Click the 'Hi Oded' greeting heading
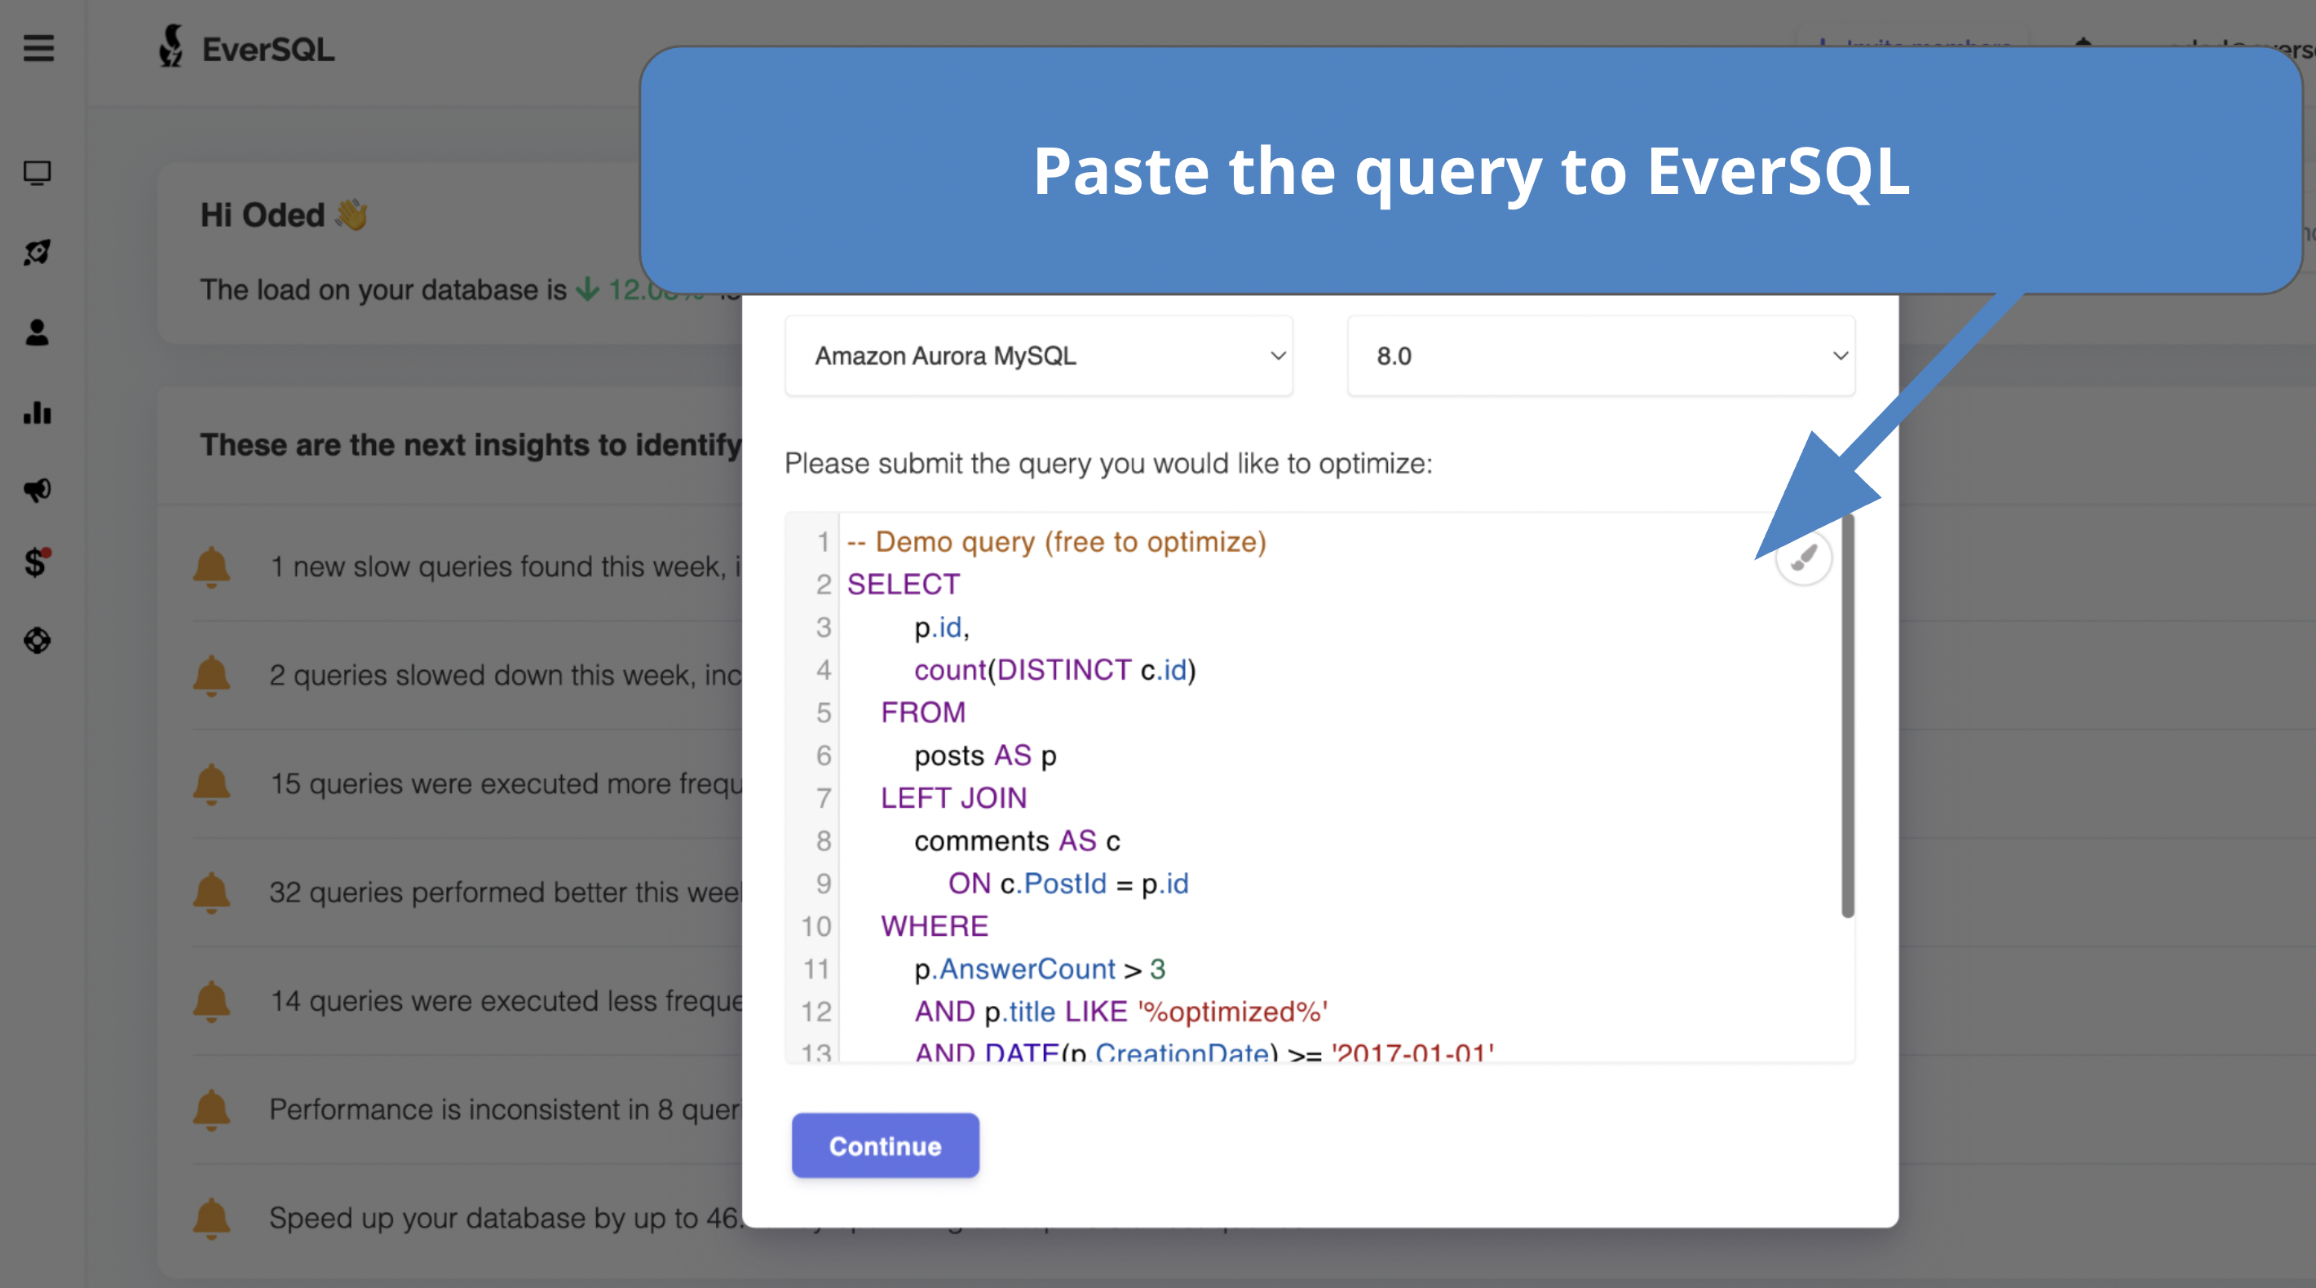 [x=284, y=215]
